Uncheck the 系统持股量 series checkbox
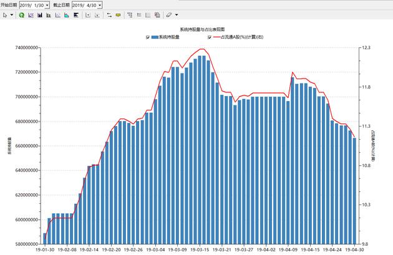 (x=148, y=37)
